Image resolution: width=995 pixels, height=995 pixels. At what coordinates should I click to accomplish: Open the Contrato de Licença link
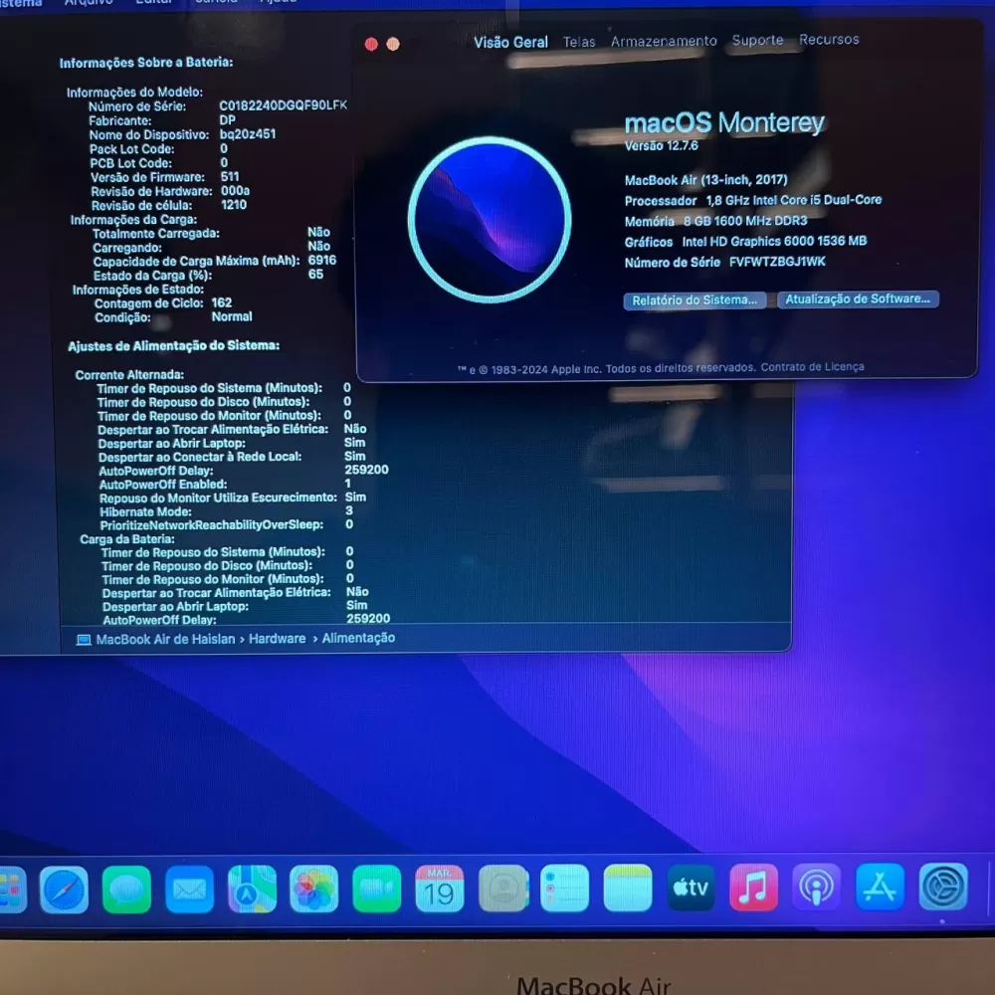point(812,367)
